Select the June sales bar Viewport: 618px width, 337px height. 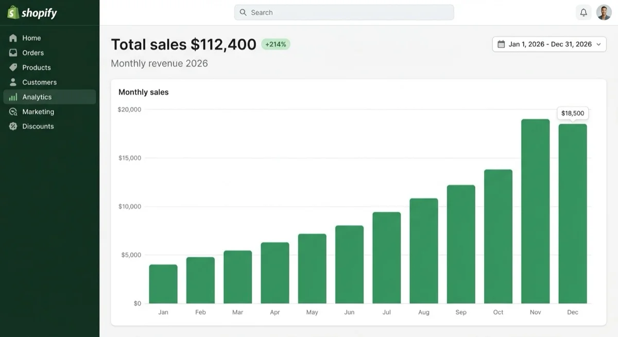[x=349, y=264]
